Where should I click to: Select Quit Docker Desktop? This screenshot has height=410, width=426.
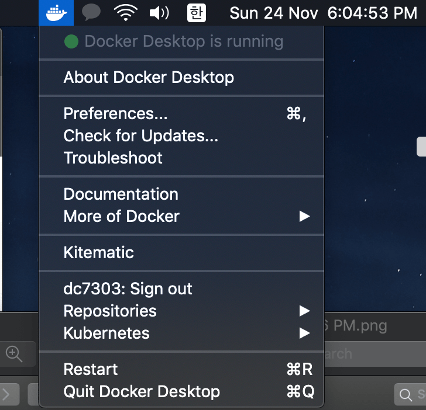(x=181, y=391)
